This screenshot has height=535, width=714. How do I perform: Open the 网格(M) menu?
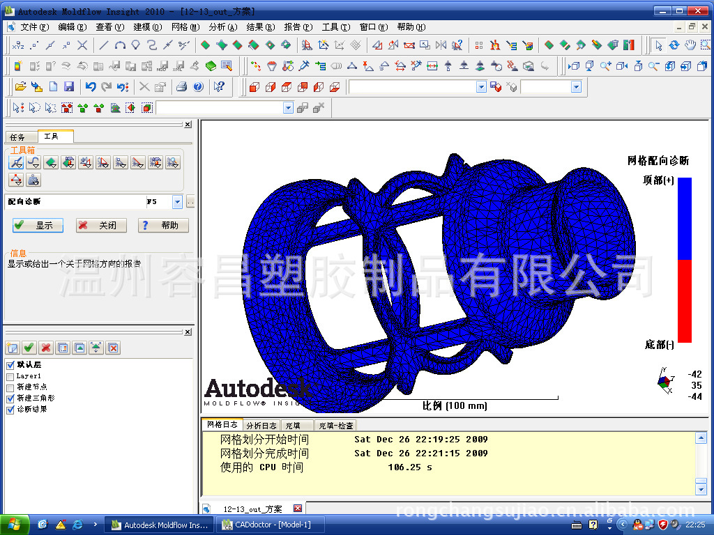click(185, 27)
